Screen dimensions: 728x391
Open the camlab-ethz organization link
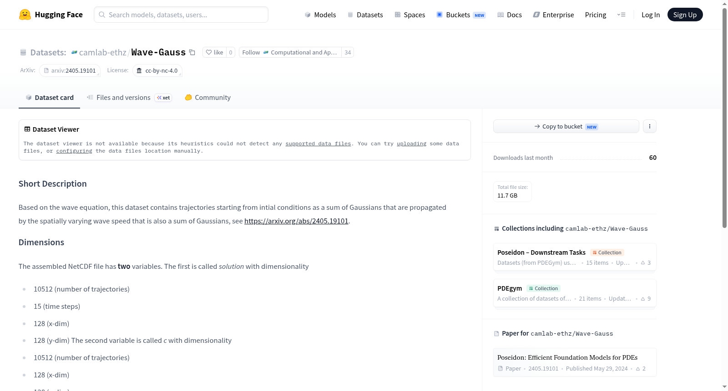(102, 52)
